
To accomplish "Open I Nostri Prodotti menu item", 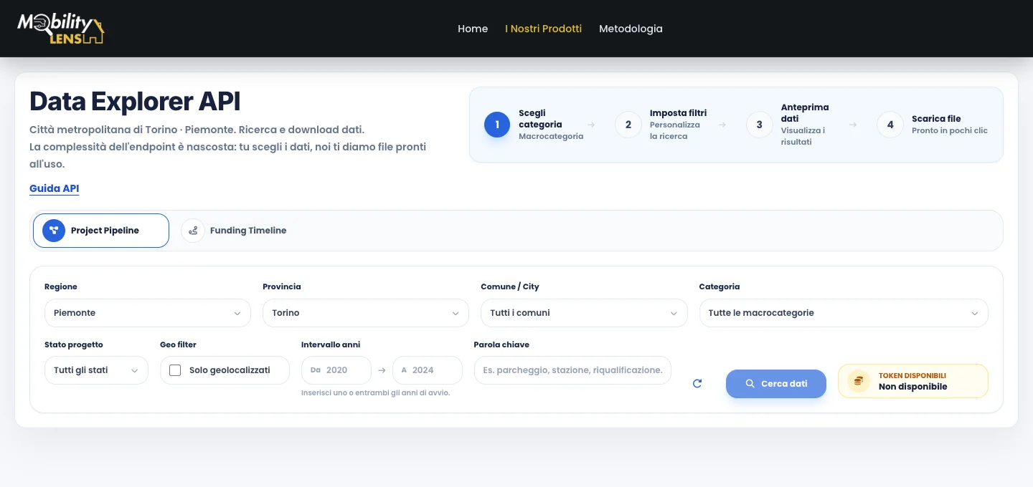I will point(543,29).
